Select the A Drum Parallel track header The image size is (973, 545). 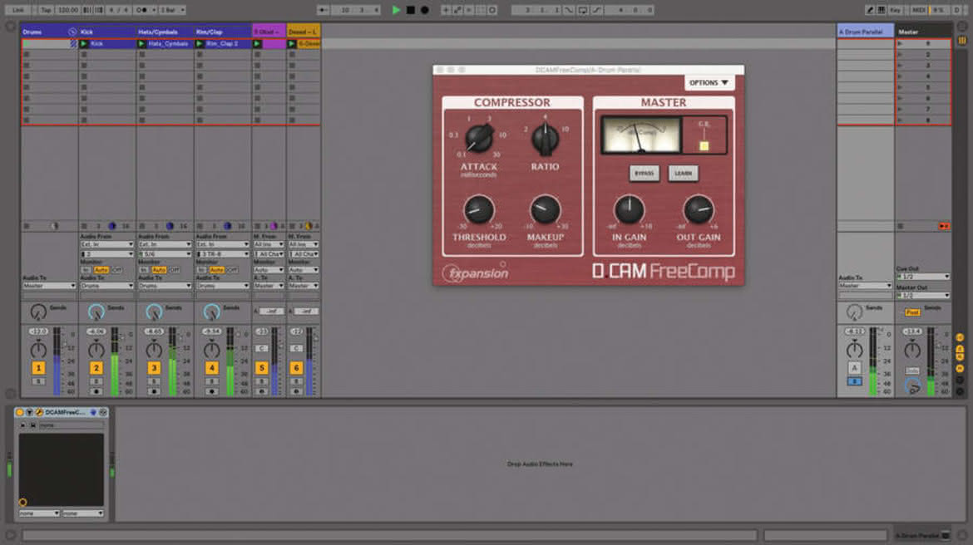(x=865, y=32)
